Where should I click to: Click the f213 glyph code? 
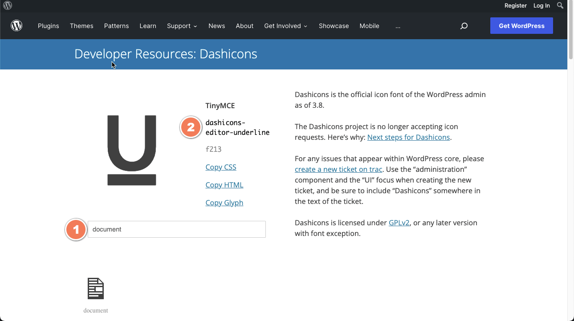[x=213, y=149]
